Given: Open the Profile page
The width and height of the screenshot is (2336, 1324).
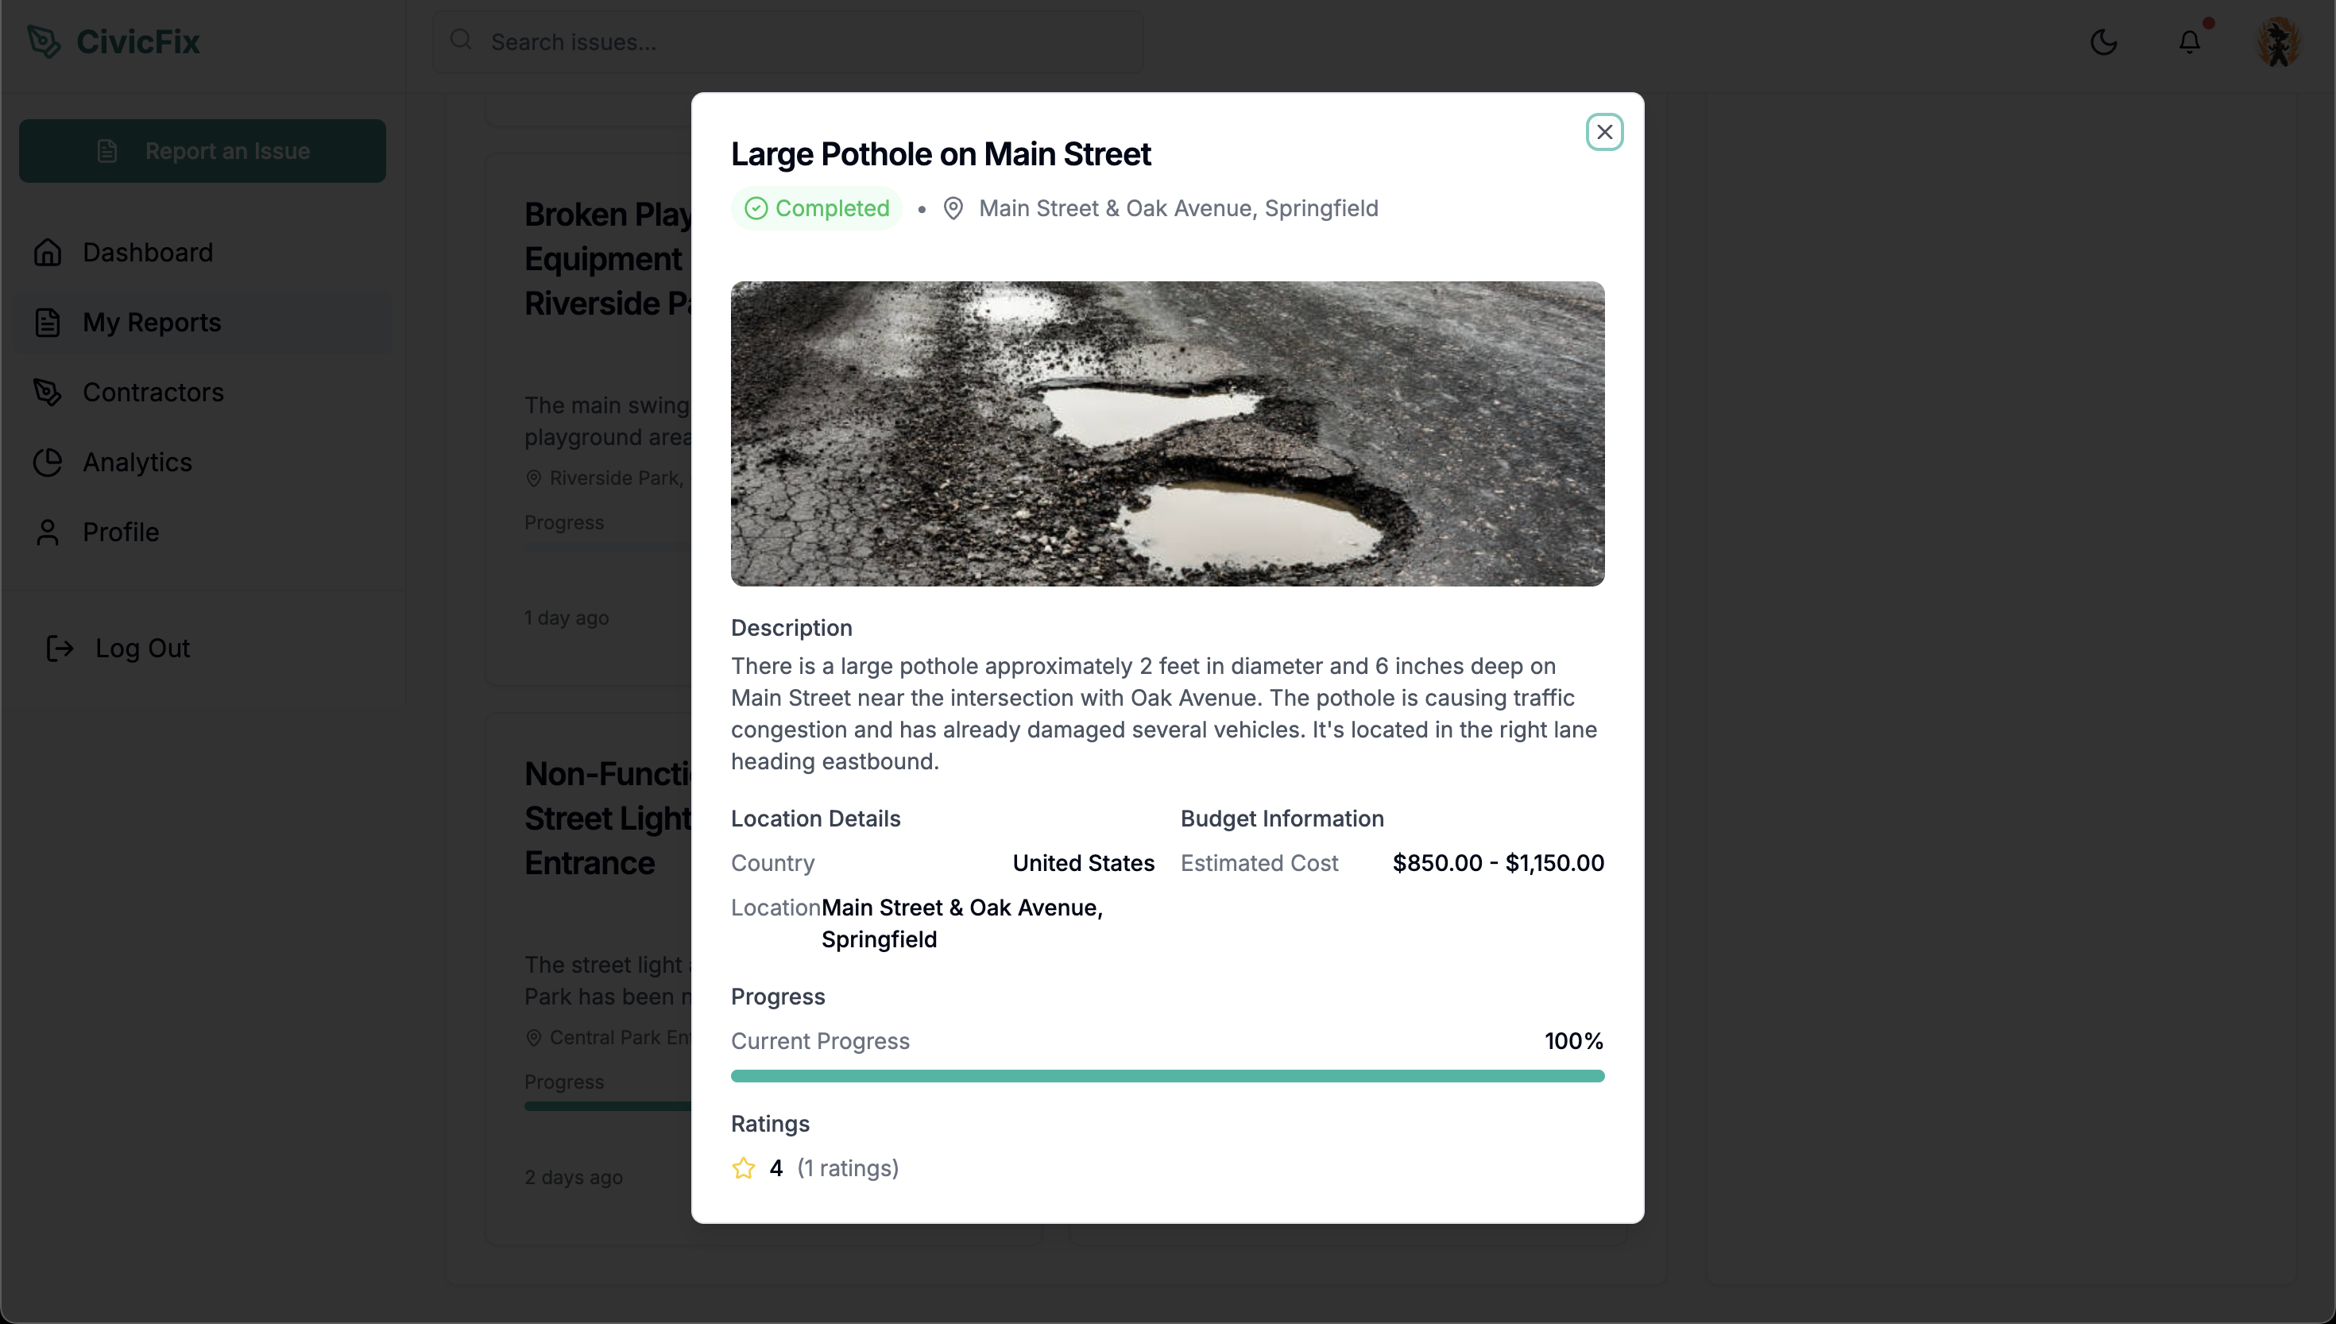Looking at the screenshot, I should coord(120,532).
